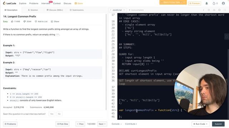The width and height of the screenshot is (229, 128).
Task: Click the floating panel icon on editor's right edge
Action: [x=226, y=37]
